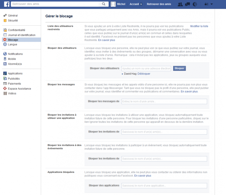Click the Journal et identification icon

click(x=5, y=35)
